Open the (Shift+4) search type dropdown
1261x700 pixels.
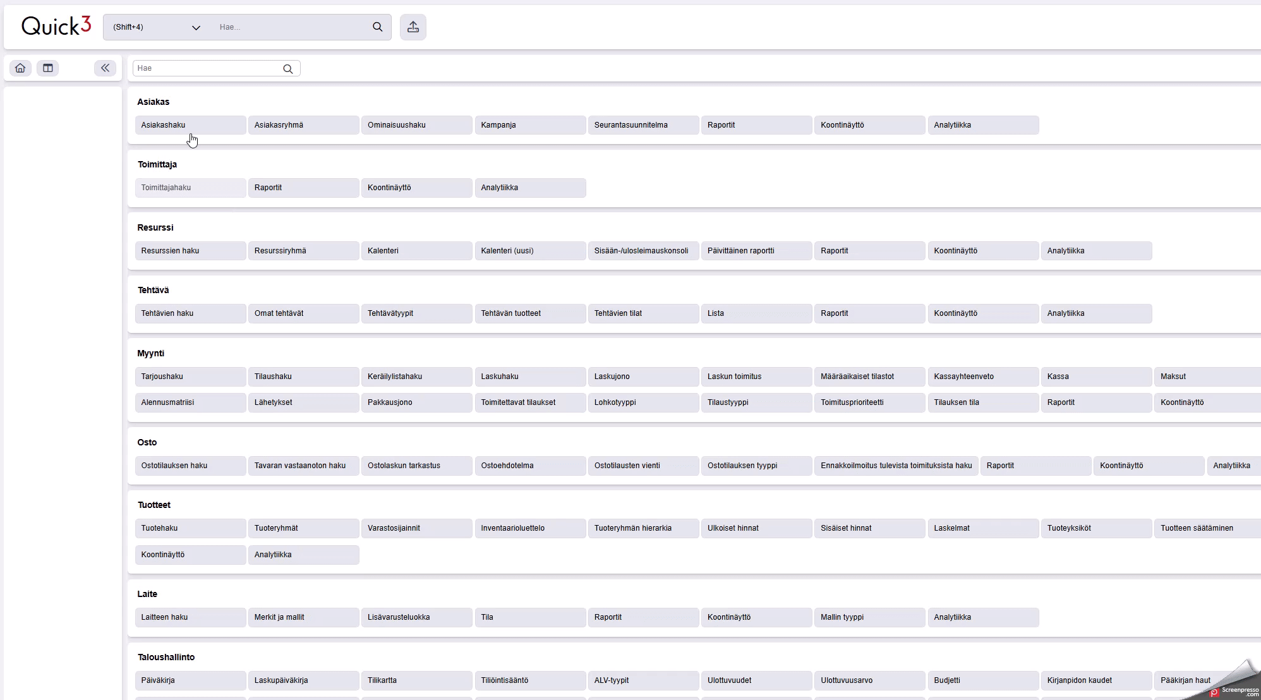[x=156, y=27]
